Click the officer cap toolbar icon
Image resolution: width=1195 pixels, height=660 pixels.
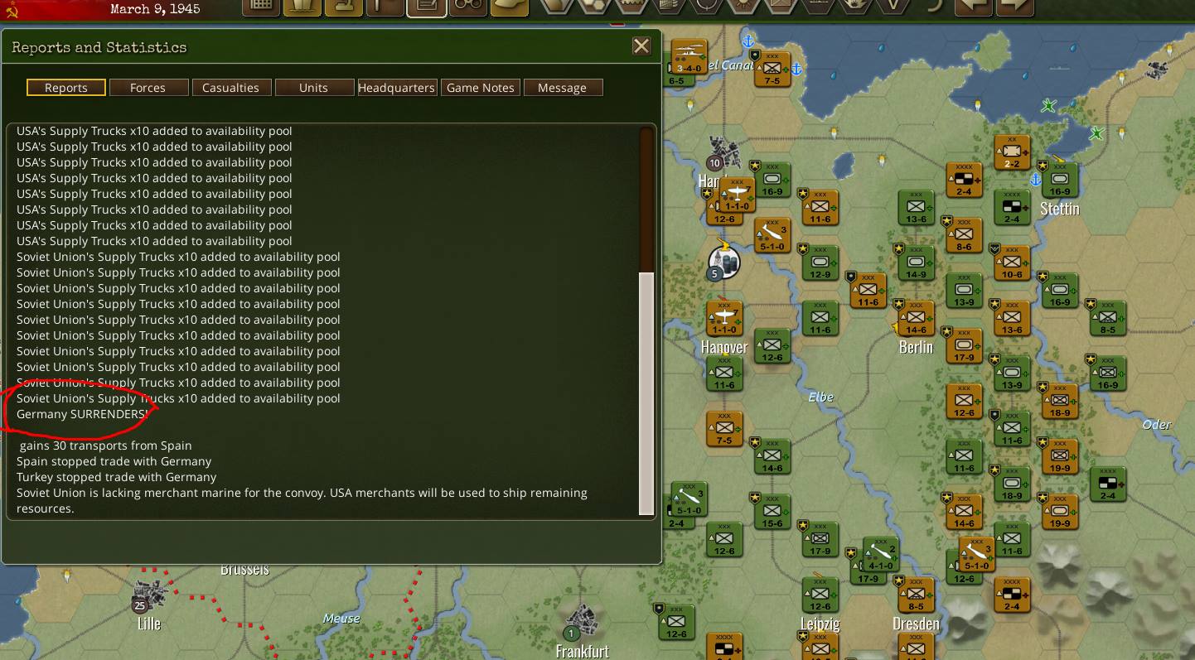(x=510, y=7)
